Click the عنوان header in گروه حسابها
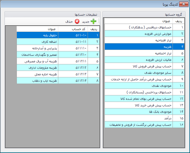This screenshot has width=190, height=153. (x=139, y=21)
